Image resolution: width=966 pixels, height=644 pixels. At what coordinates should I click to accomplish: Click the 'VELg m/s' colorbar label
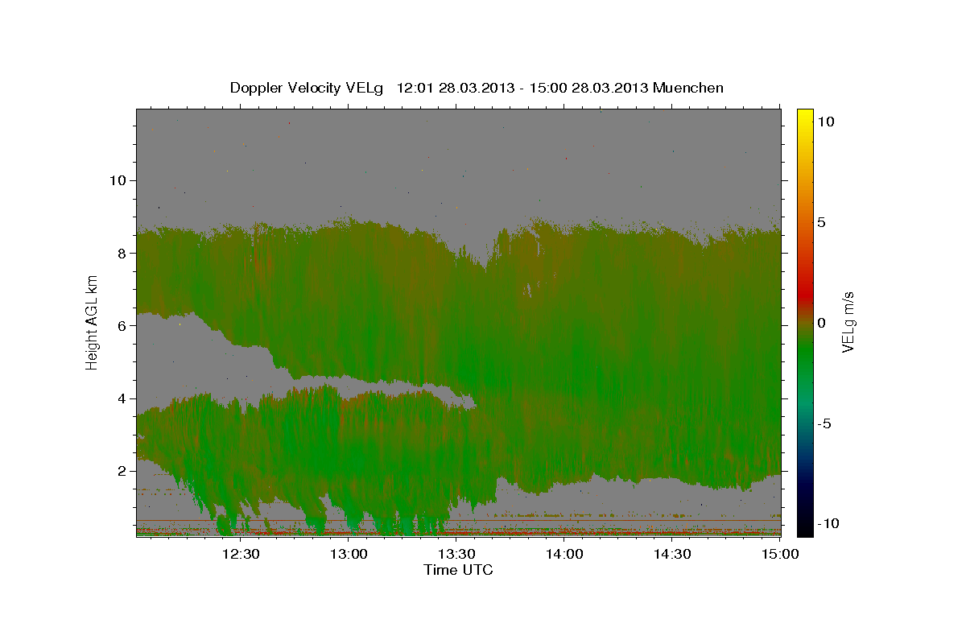click(848, 322)
